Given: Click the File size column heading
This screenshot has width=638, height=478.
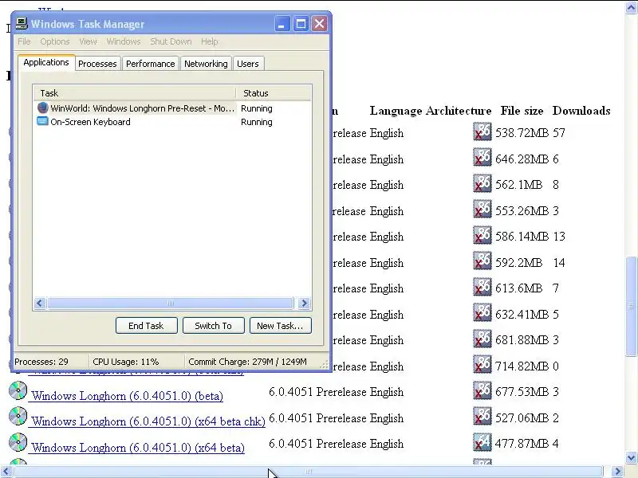Looking at the screenshot, I should tap(522, 111).
